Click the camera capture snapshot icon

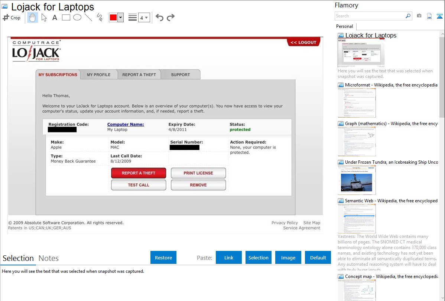419,16
